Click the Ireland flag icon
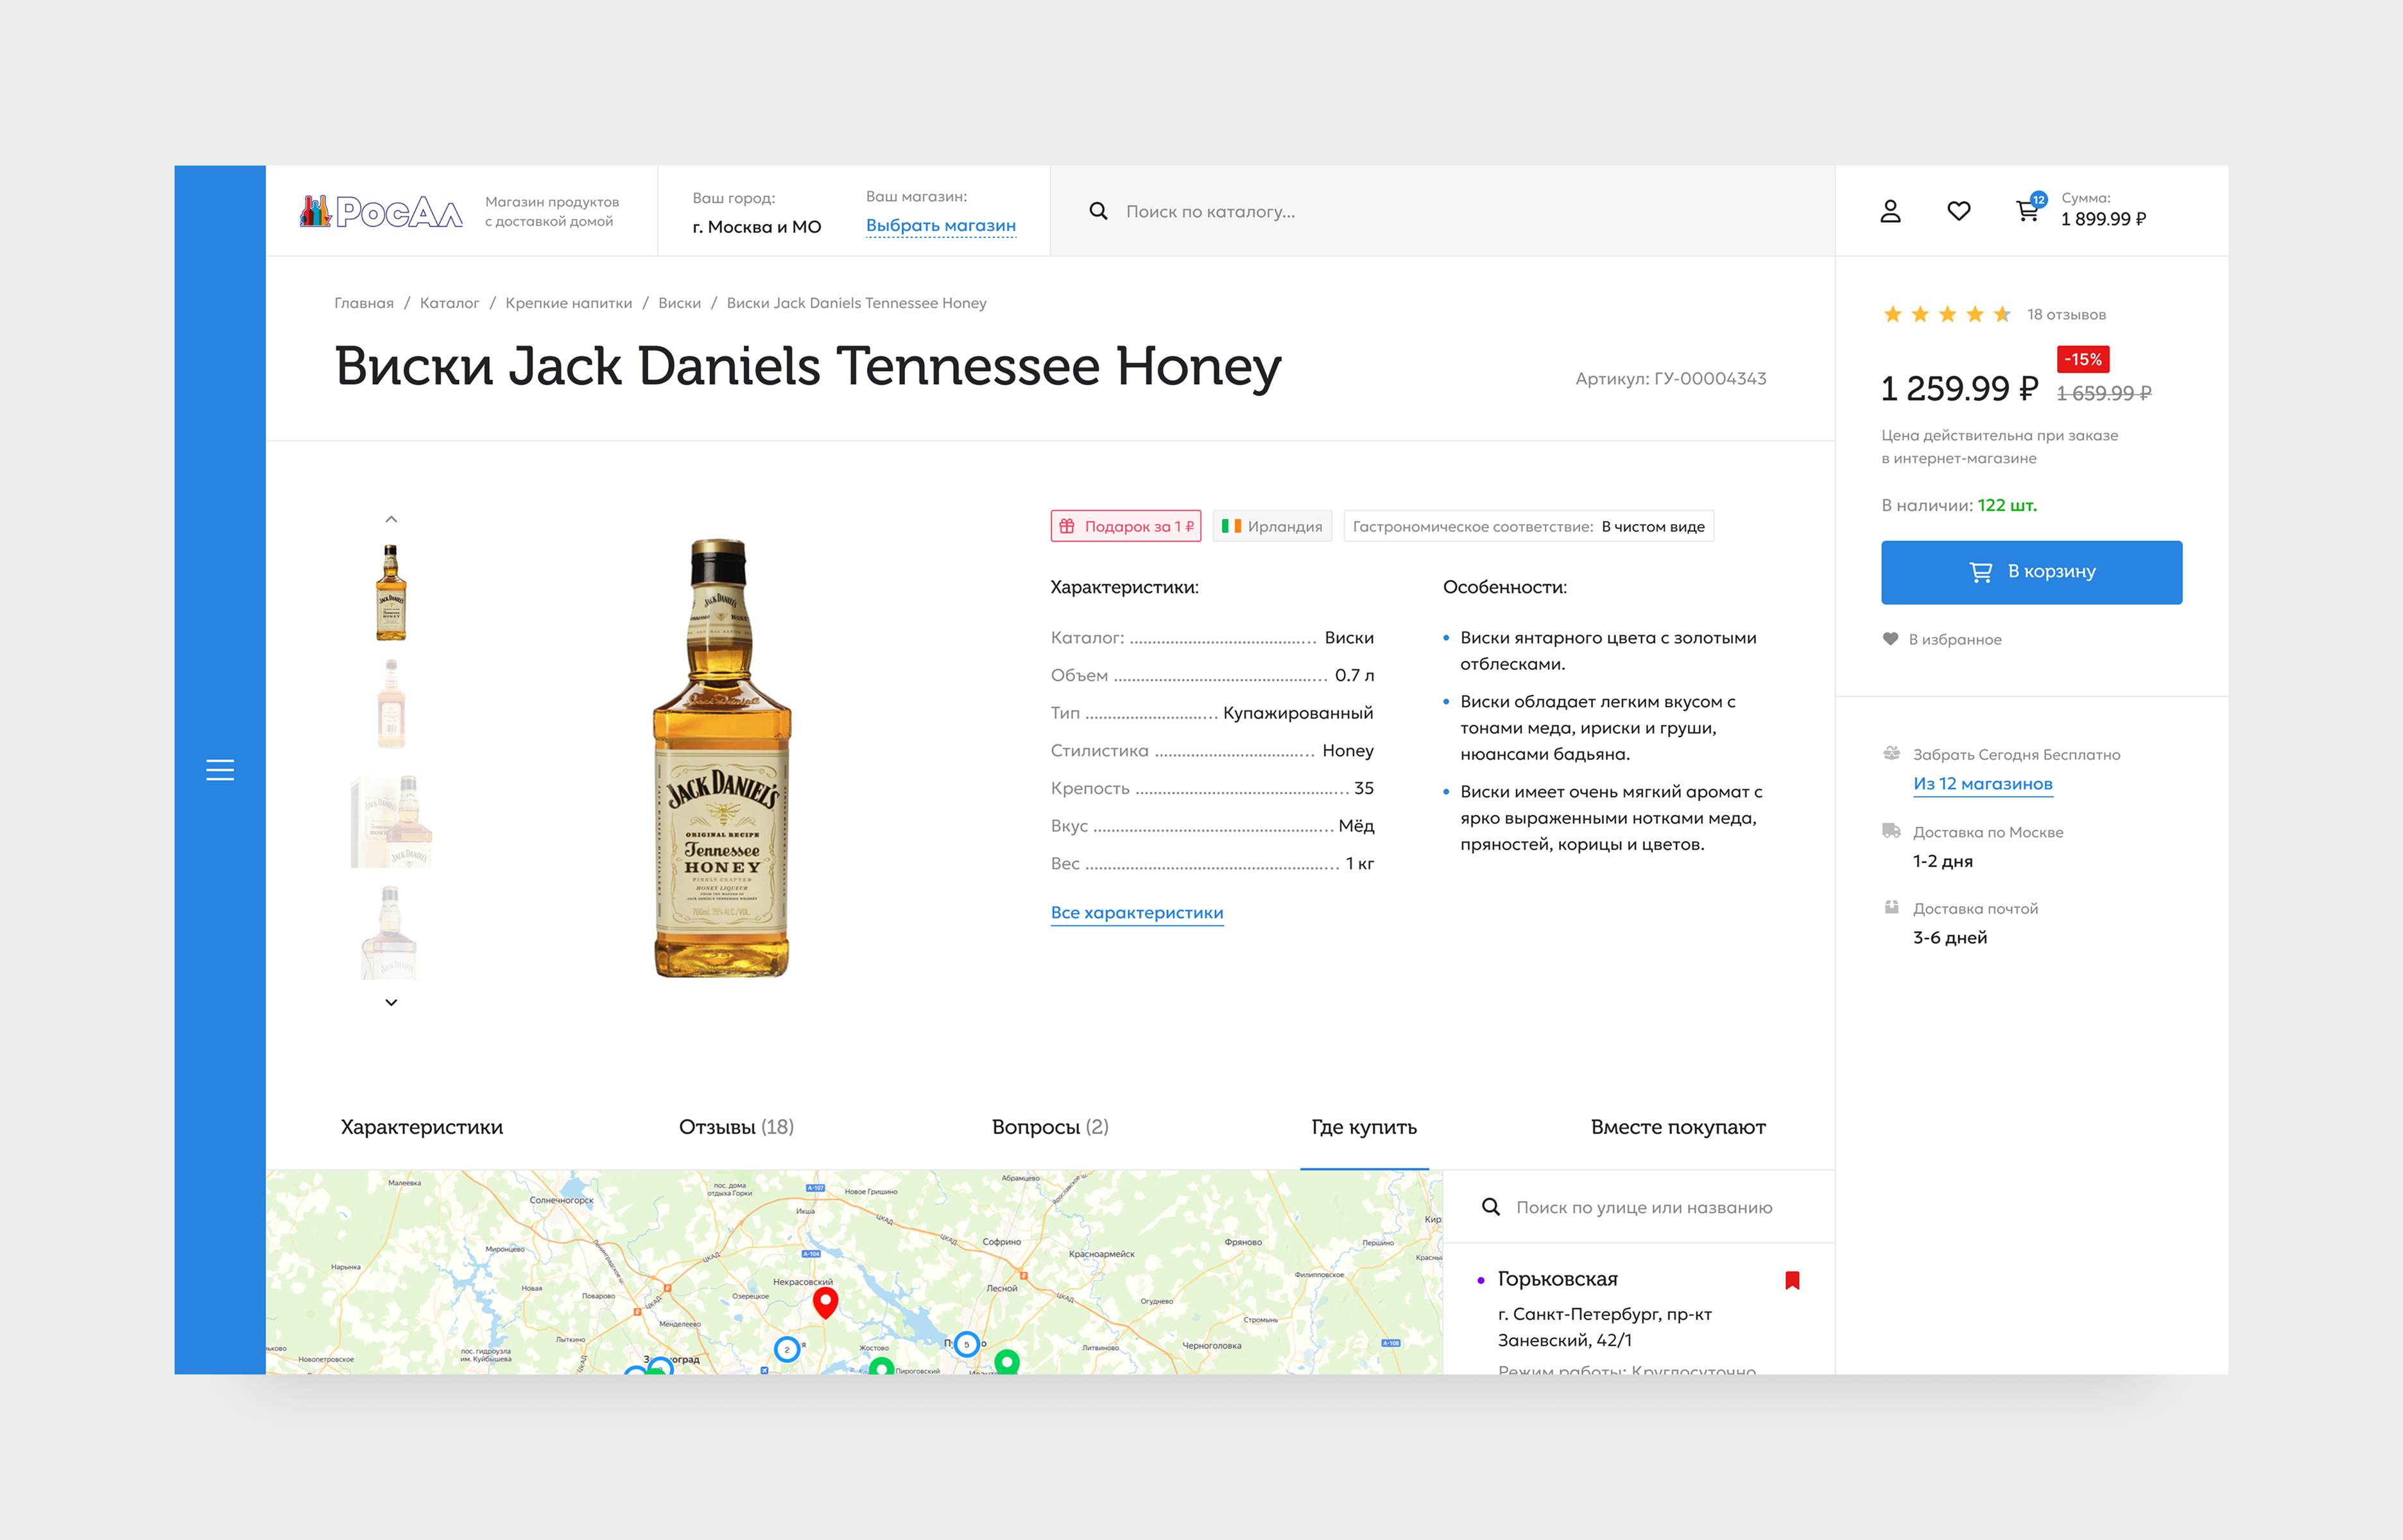 [1231, 526]
